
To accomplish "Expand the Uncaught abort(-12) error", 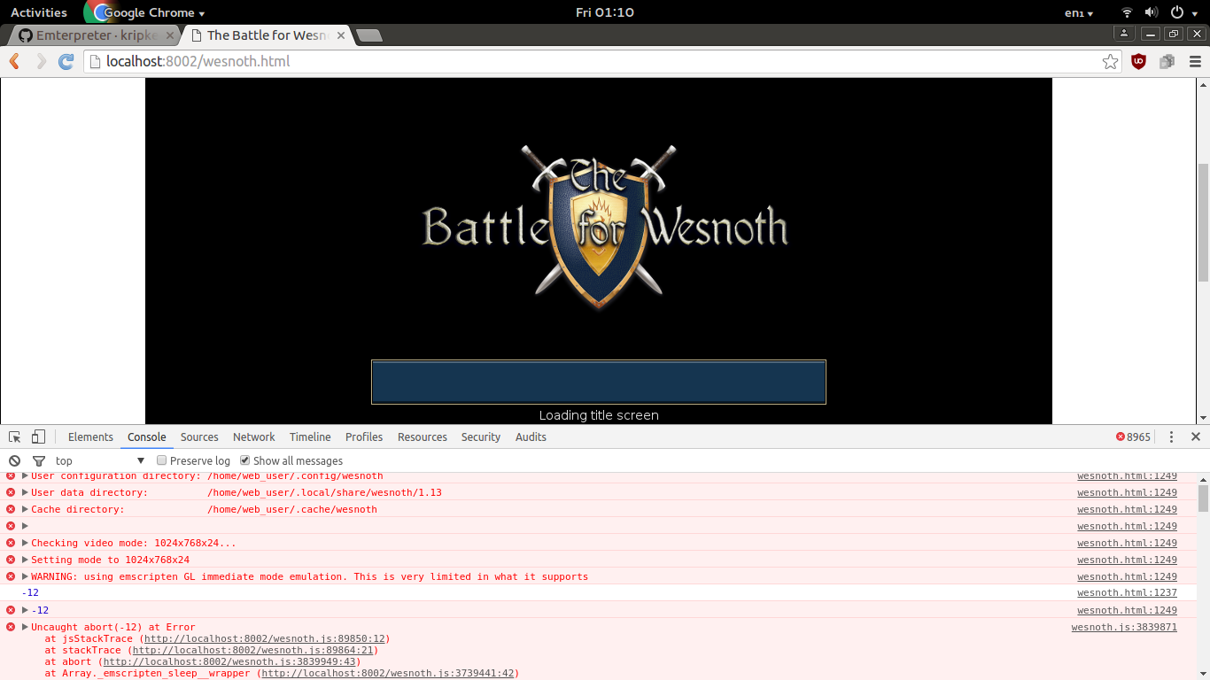I will 25,627.
